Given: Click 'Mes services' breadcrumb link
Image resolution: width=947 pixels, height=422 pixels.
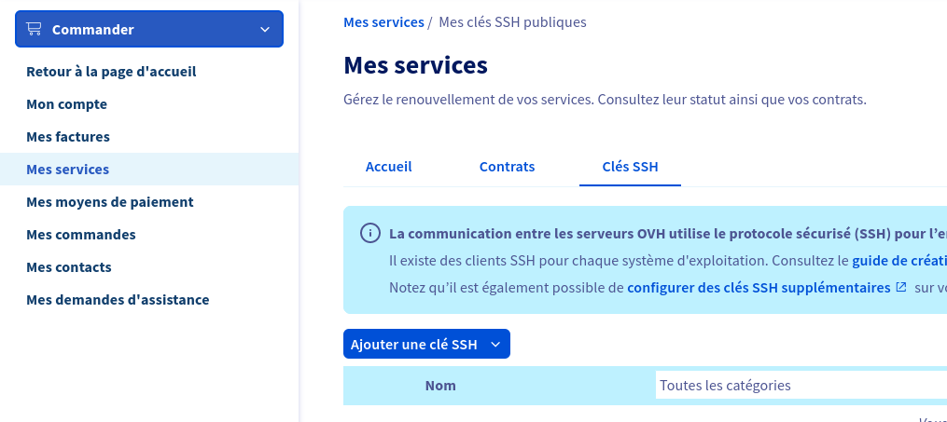Looking at the screenshot, I should coord(383,22).
